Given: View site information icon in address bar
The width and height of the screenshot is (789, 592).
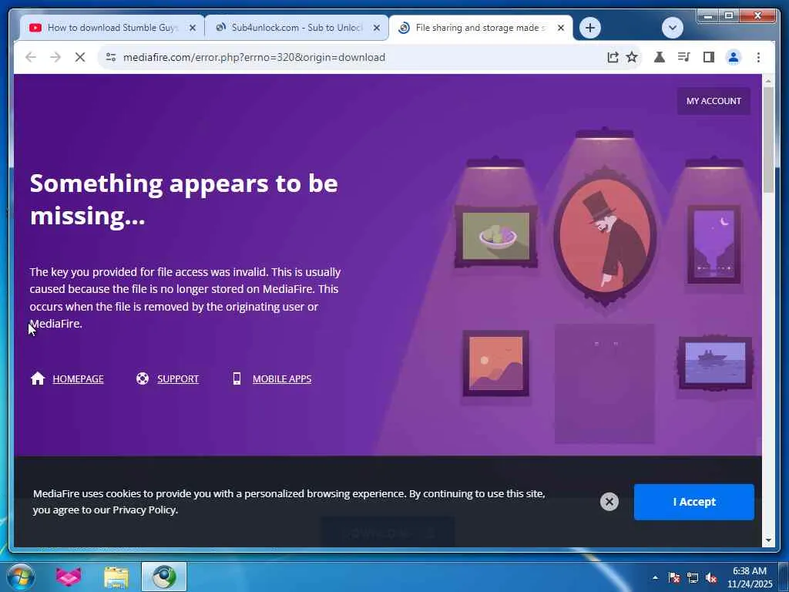Looking at the screenshot, I should [111, 57].
